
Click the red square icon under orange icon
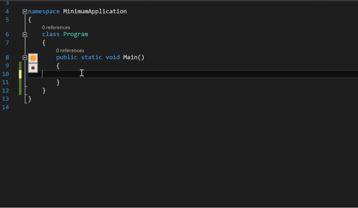click(x=33, y=67)
